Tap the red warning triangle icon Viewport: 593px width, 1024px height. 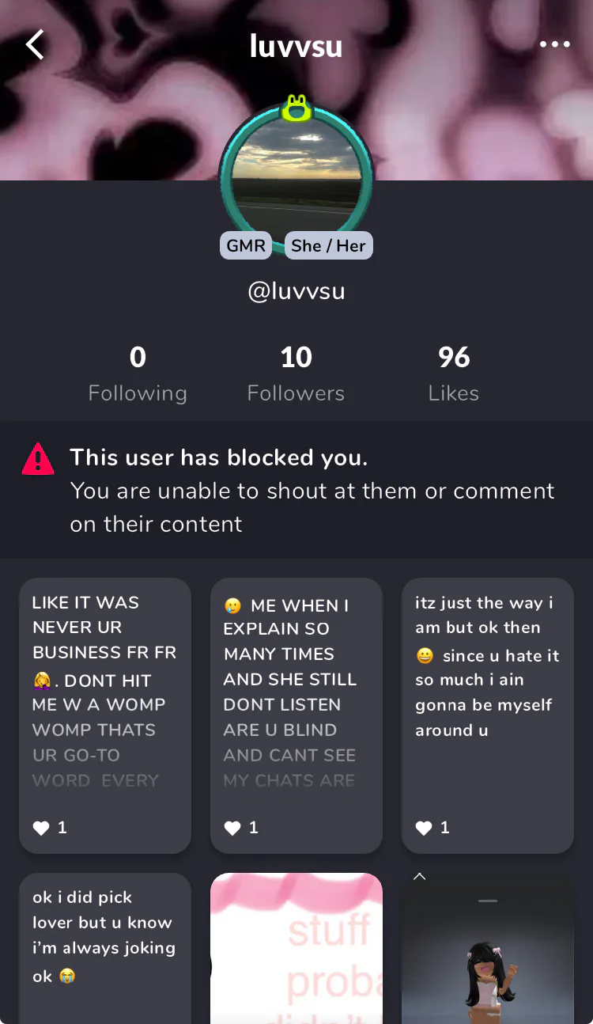[x=38, y=458]
